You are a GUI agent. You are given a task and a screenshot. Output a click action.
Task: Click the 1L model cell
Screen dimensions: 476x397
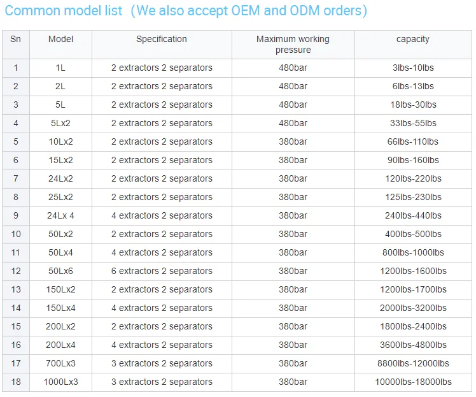(x=60, y=68)
